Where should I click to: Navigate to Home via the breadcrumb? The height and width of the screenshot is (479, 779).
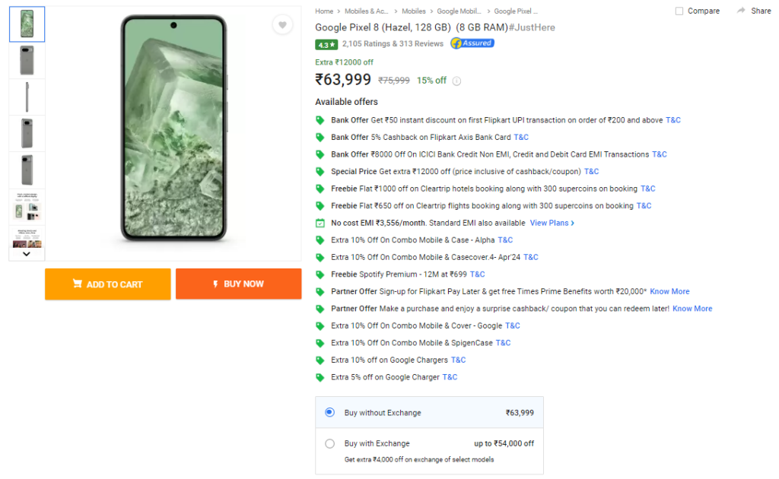pos(323,11)
